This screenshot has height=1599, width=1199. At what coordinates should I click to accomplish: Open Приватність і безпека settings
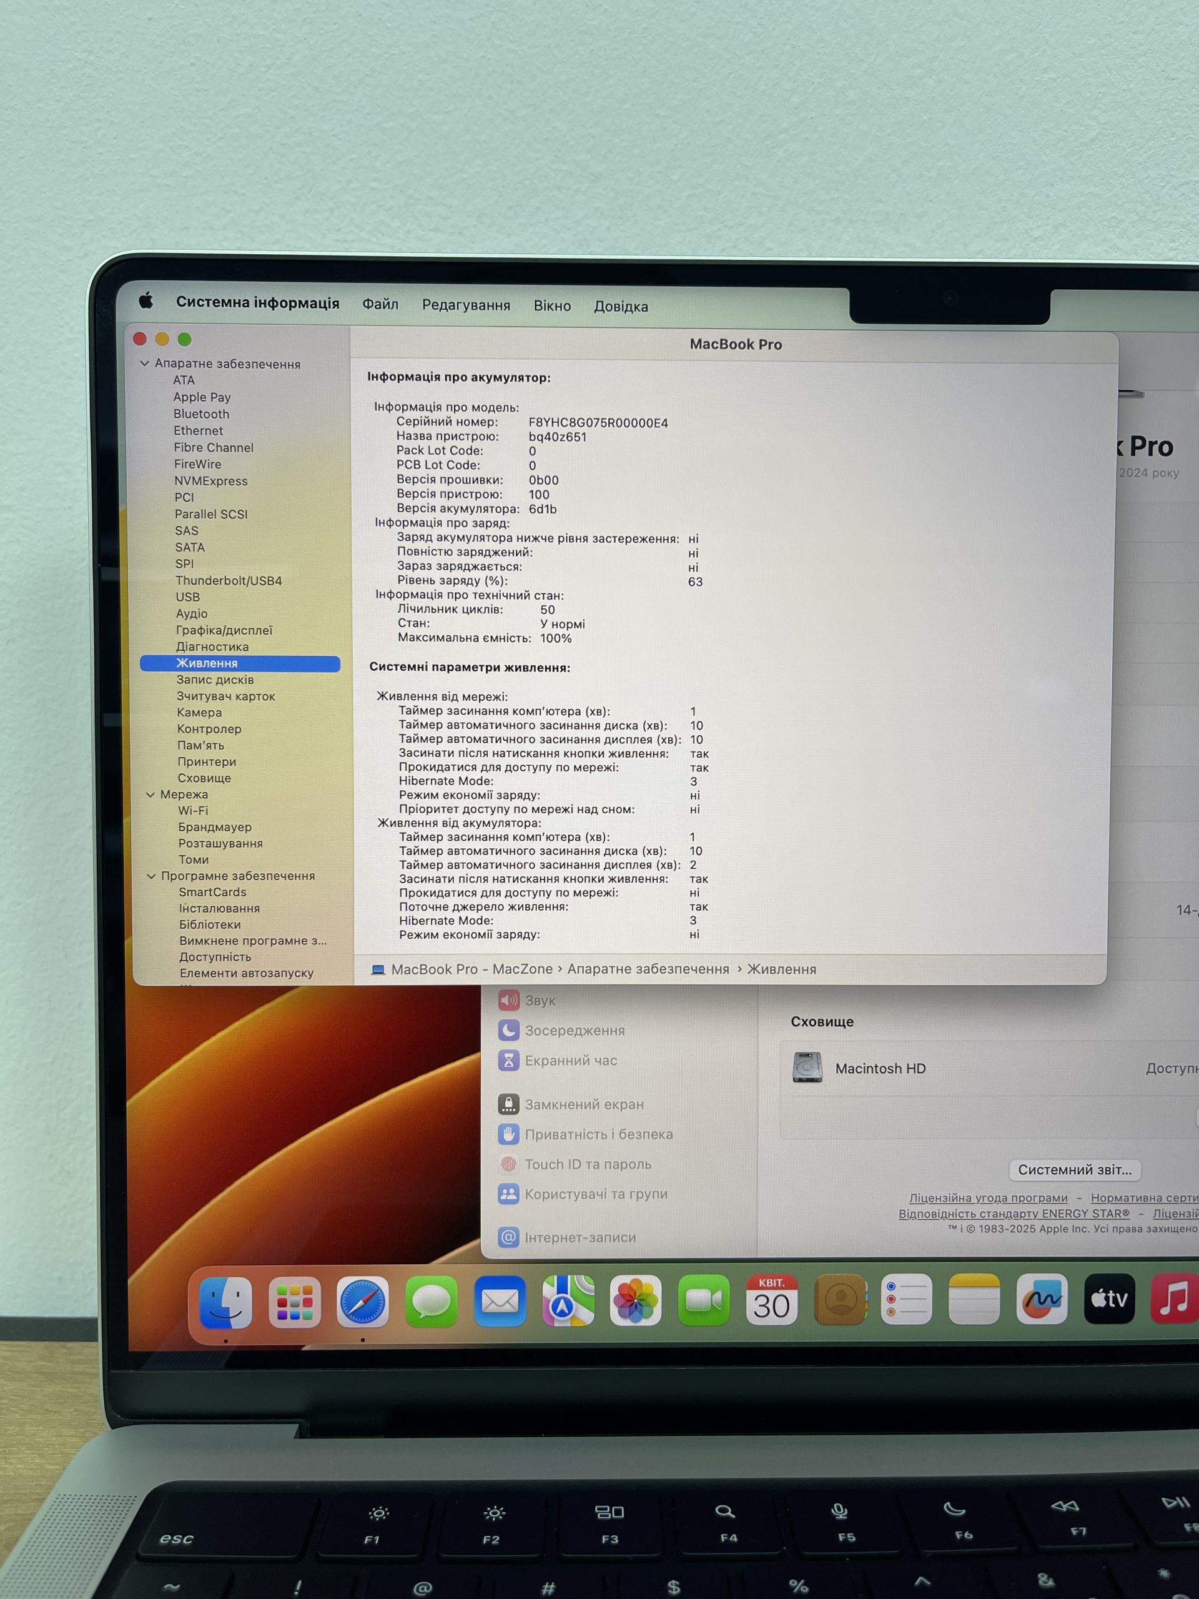click(x=585, y=1134)
